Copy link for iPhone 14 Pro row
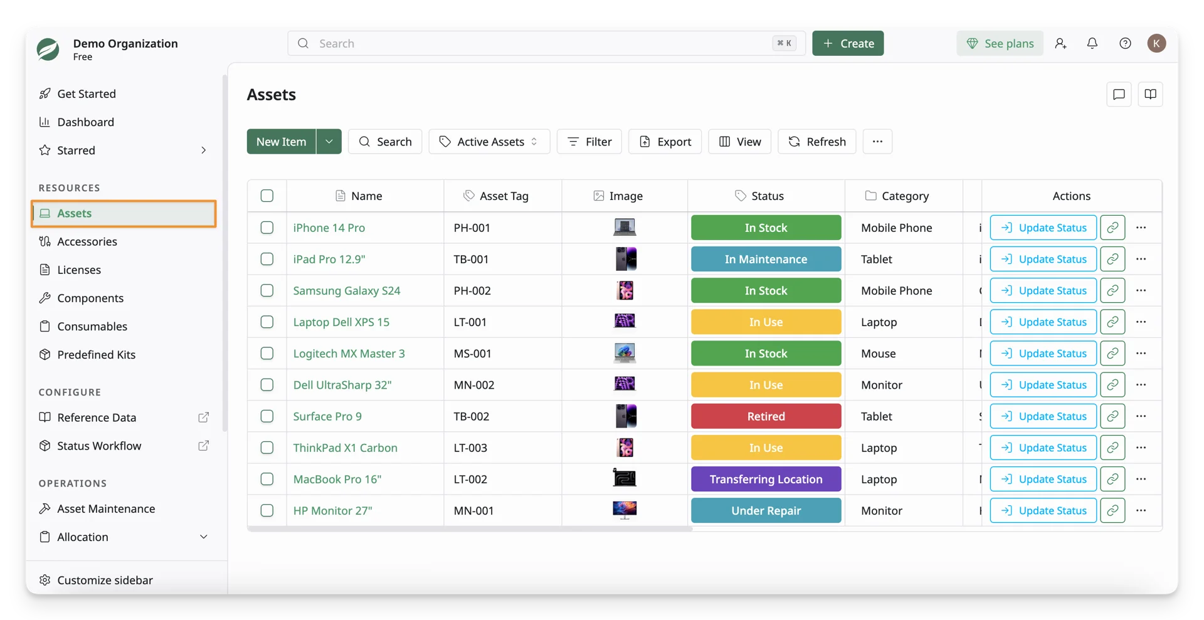This screenshot has height=620, width=1204. (x=1112, y=228)
